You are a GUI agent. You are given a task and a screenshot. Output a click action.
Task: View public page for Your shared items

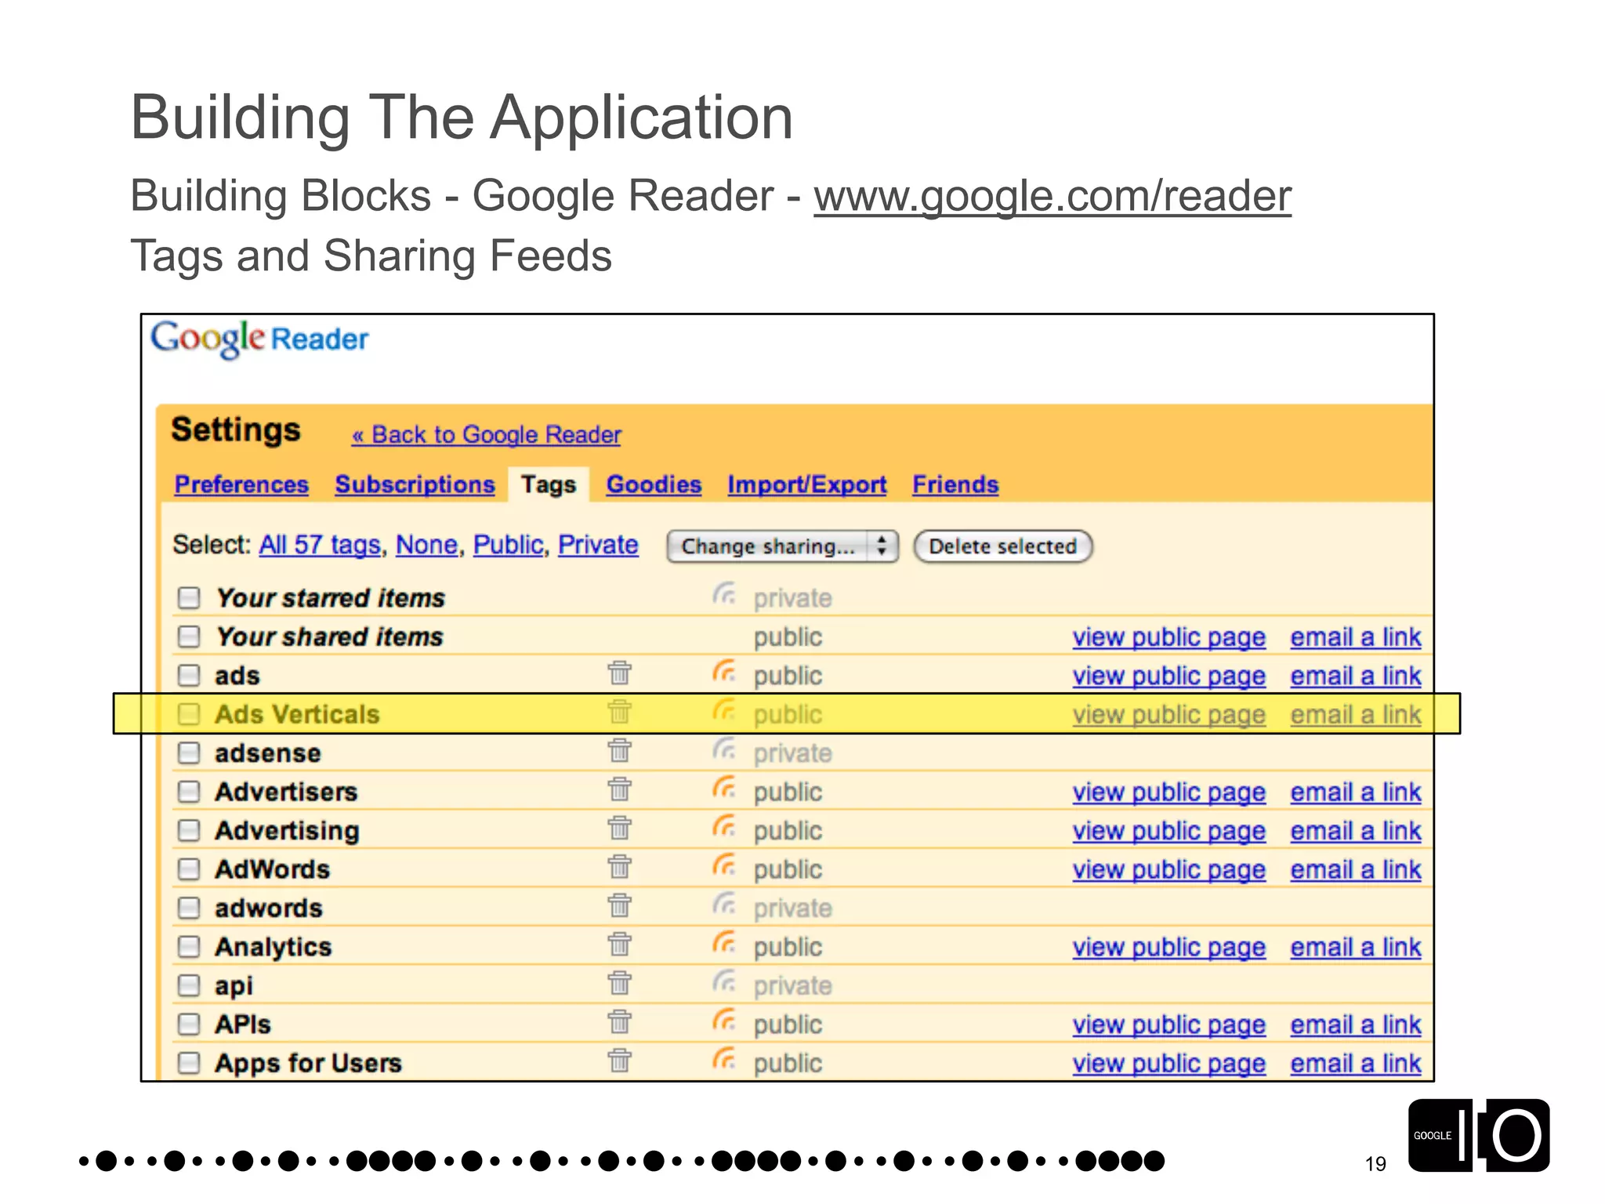[x=1169, y=637]
